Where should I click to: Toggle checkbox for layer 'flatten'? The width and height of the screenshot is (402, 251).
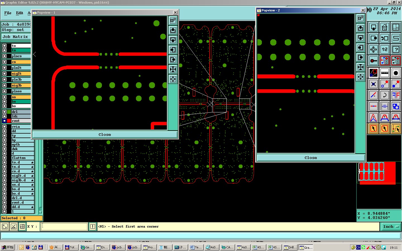(4, 158)
